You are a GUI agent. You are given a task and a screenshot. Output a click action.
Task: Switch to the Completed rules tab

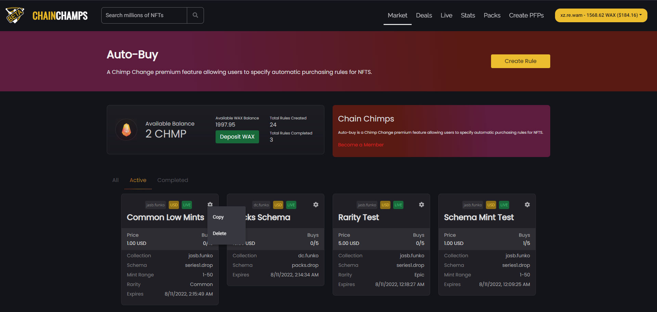pos(173,180)
